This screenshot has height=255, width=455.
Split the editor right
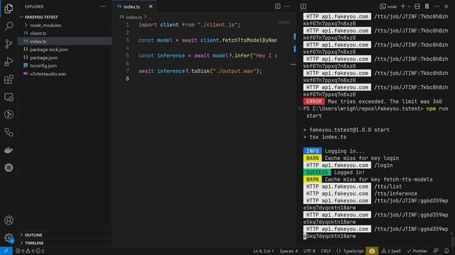(x=278, y=6)
